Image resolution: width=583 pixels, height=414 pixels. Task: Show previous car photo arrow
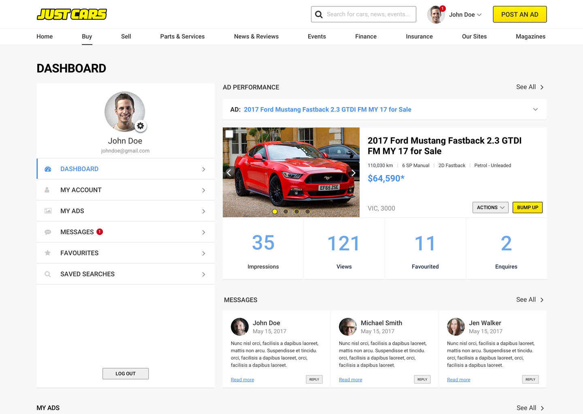(229, 173)
